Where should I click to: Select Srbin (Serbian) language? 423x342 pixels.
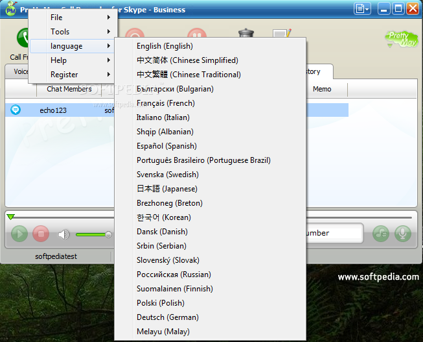pyautogui.click(x=211, y=246)
